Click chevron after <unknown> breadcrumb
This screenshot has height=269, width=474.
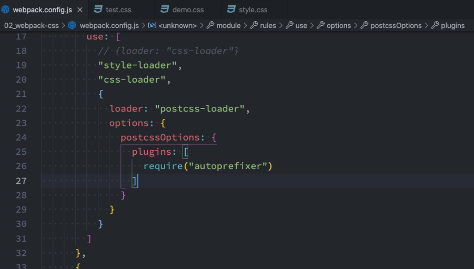[201, 25]
